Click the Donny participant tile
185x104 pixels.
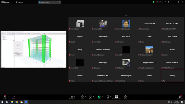80,49
